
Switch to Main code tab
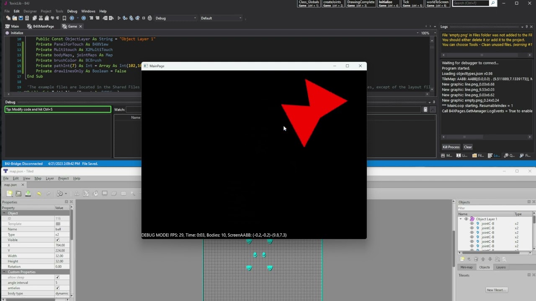(x=13, y=26)
